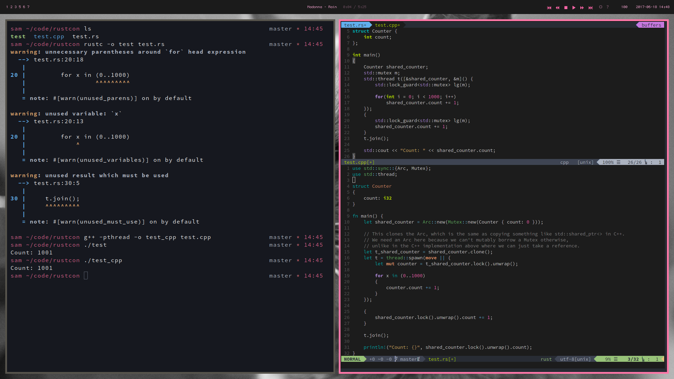Select the test.rs buffer tab
Screen dimensions: 674x379
point(355,25)
